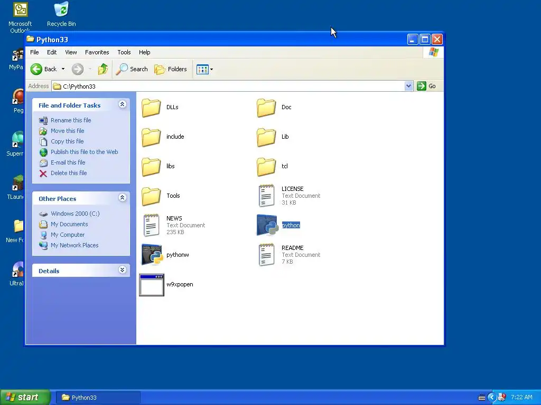This screenshot has width=541, height=405.
Task: Collapse Other Places panel
Action: pyautogui.click(x=123, y=198)
